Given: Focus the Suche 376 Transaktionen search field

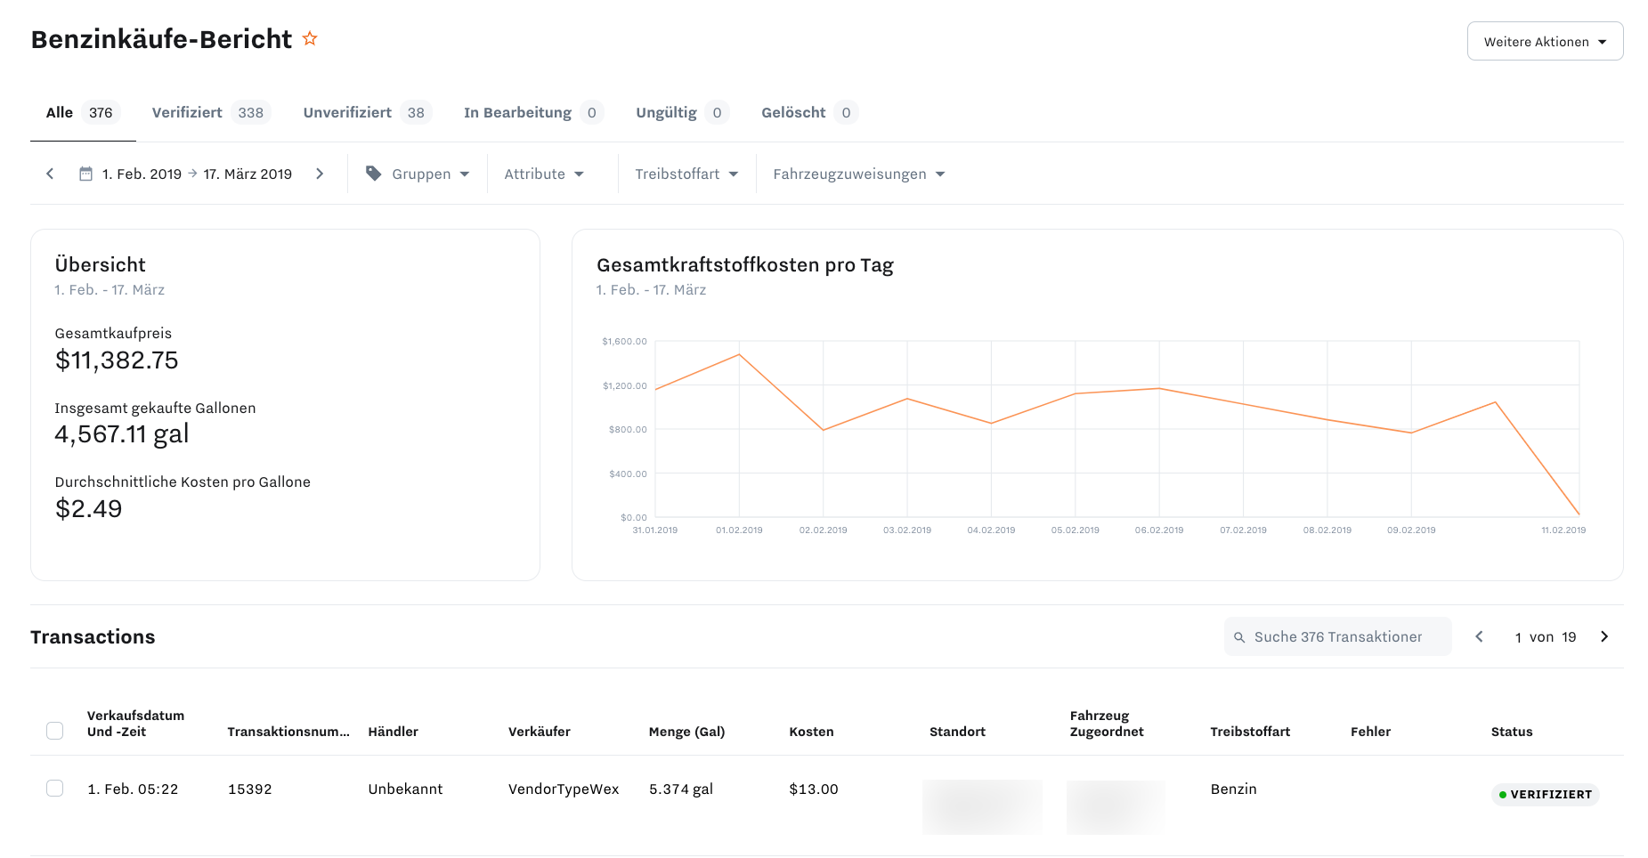Looking at the screenshot, I should click(1337, 636).
